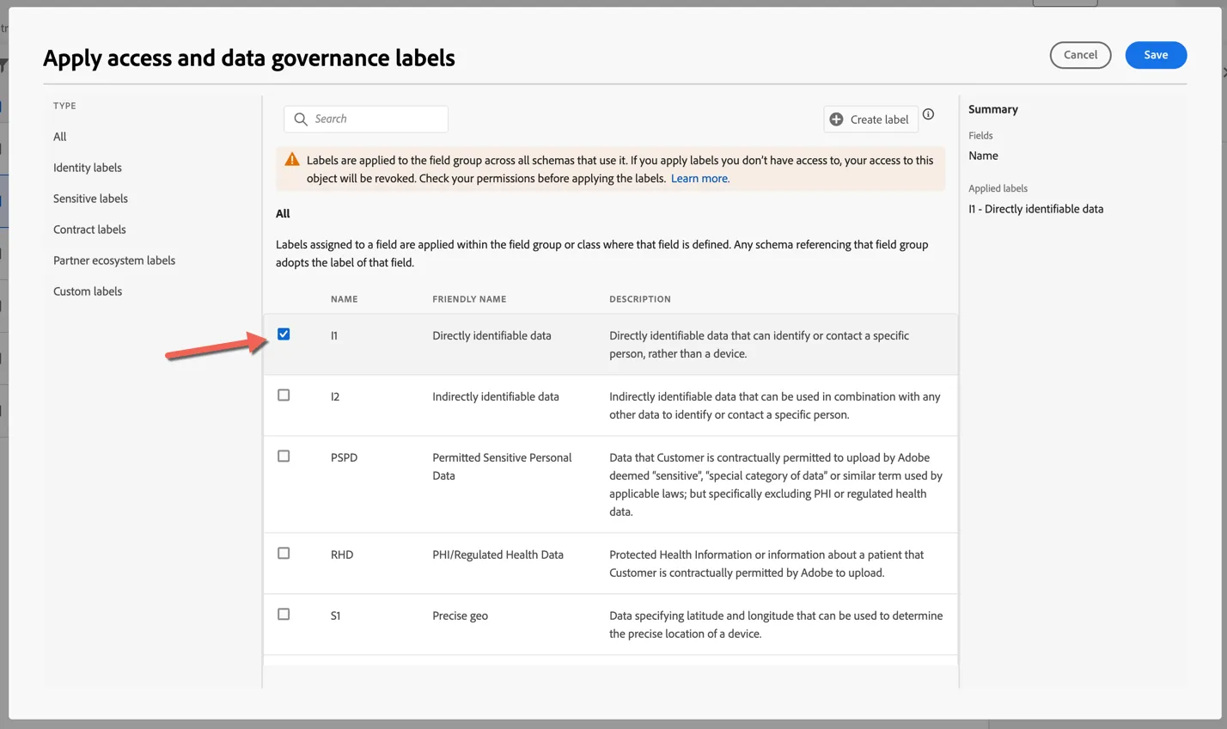Click the I1 label name
Viewport: 1227px width, 729px height.
click(334, 336)
